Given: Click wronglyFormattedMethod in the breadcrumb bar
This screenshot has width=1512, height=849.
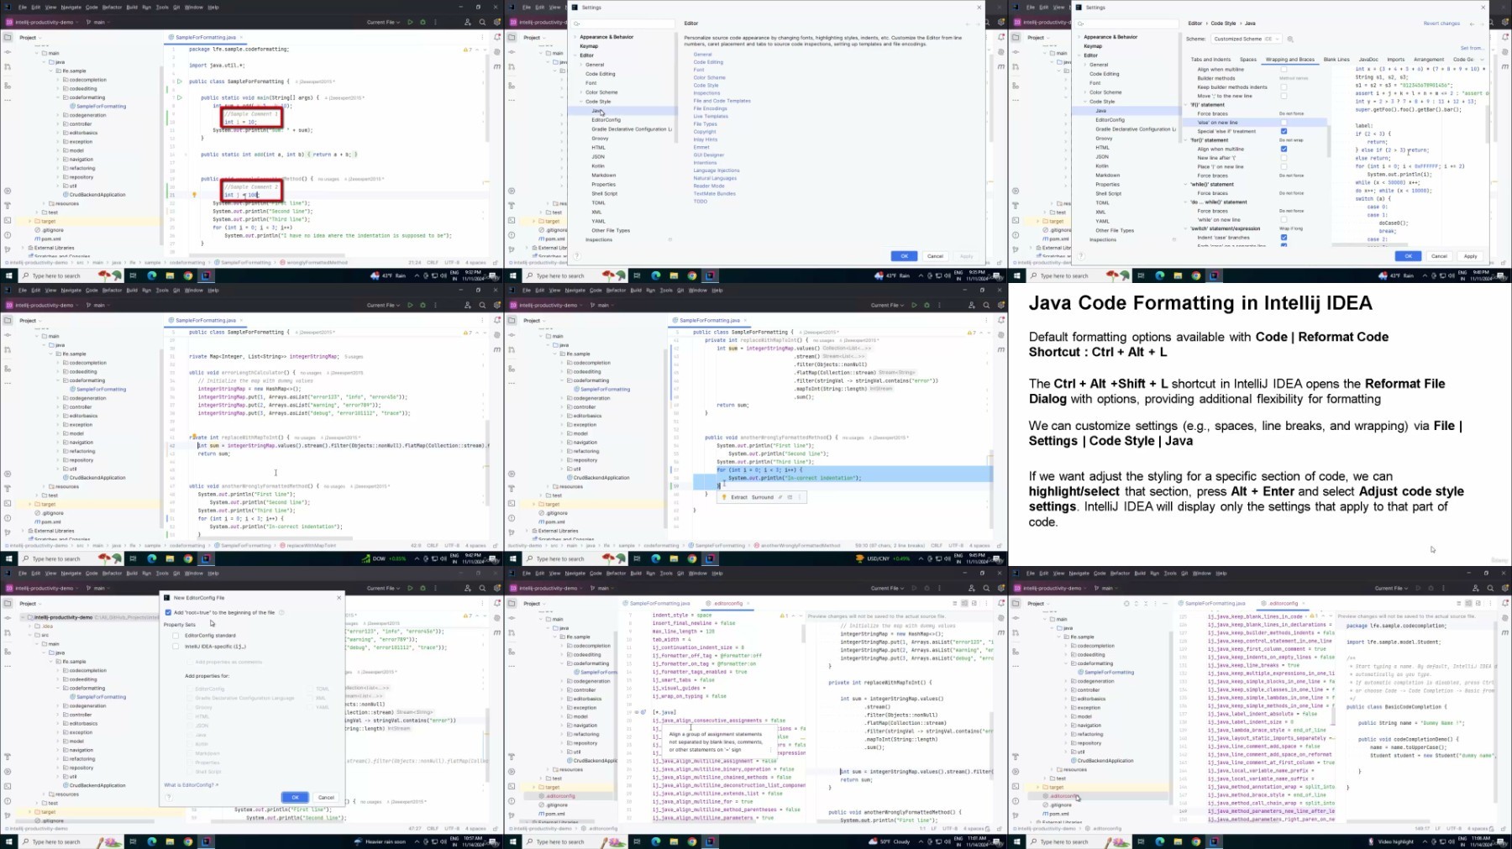Looking at the screenshot, I should [x=317, y=263].
